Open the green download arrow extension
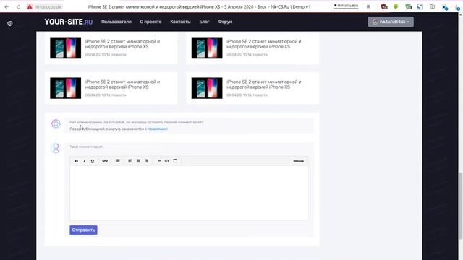Viewport: 463px width, 260px height. tap(396, 6)
